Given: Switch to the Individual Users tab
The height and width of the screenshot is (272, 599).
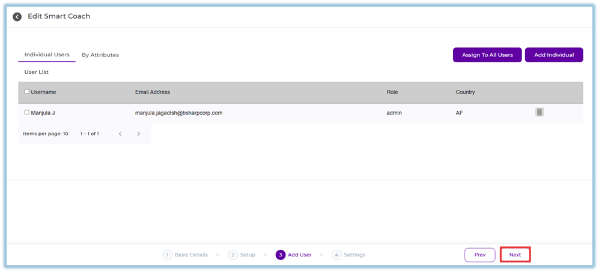Looking at the screenshot, I should tap(47, 55).
